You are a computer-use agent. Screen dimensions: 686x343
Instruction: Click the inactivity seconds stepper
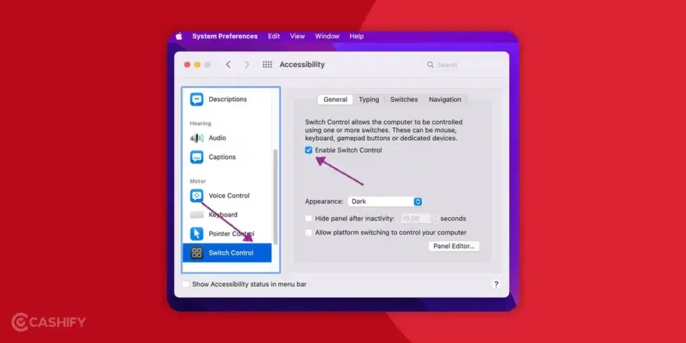pos(435,218)
